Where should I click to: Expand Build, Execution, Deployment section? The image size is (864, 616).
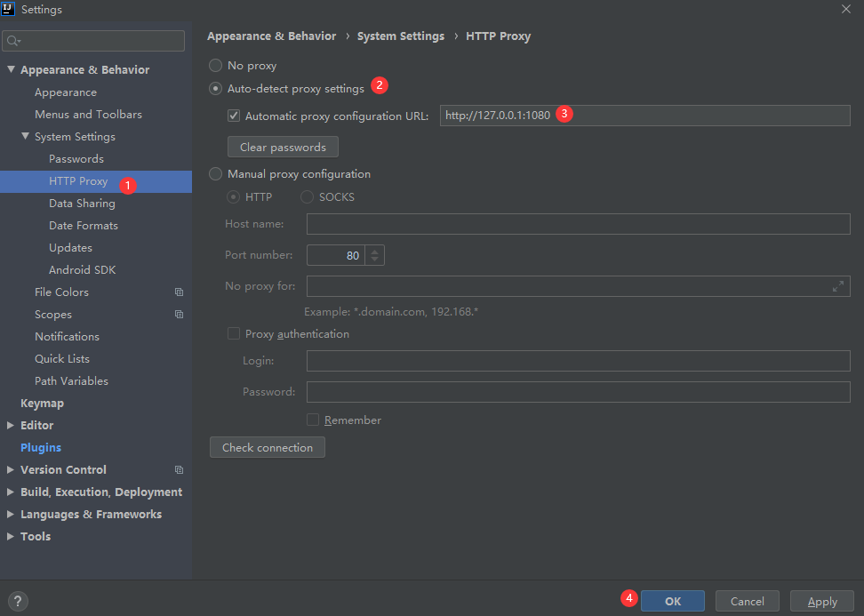click(x=11, y=492)
